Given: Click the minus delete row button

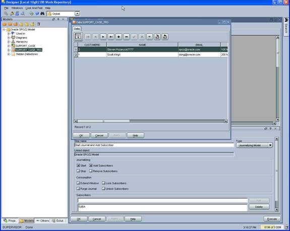Looking at the screenshot, I should pyautogui.click(x=126, y=37).
